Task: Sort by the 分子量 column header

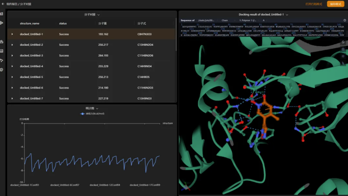Action: pos(102,23)
